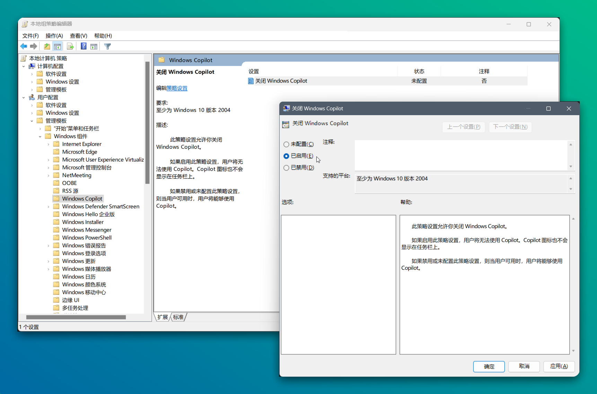Click the gray Forward arrow in toolbar
Image resolution: width=597 pixels, height=394 pixels.
click(x=34, y=46)
